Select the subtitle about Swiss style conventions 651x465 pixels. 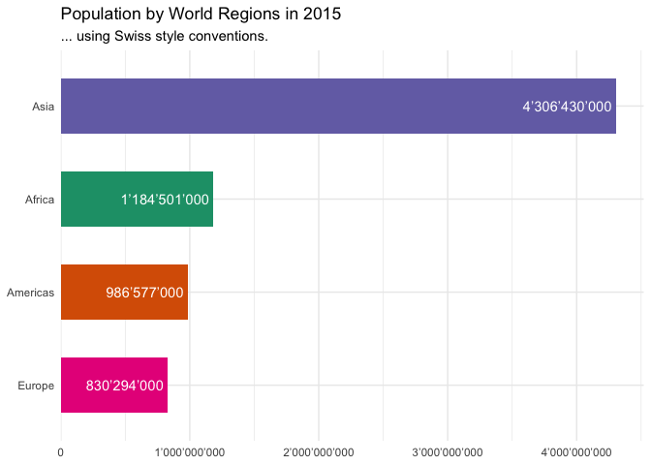pyautogui.click(x=164, y=37)
